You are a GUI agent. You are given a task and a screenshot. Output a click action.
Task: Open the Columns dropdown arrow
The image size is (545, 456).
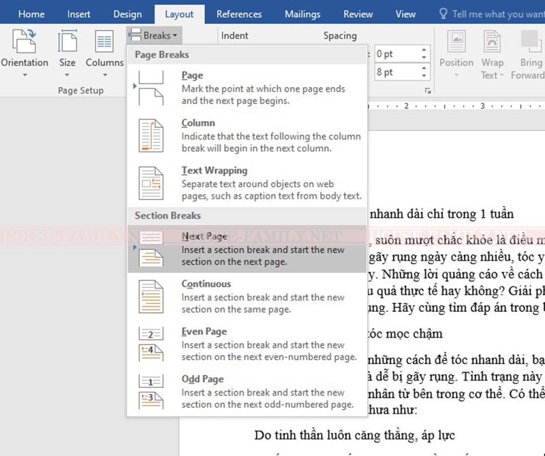(105, 75)
